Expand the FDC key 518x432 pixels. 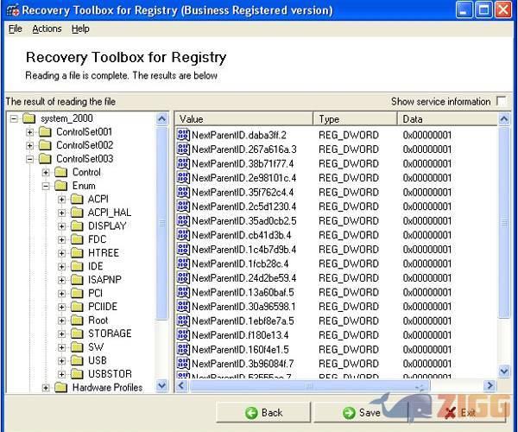click(x=61, y=239)
